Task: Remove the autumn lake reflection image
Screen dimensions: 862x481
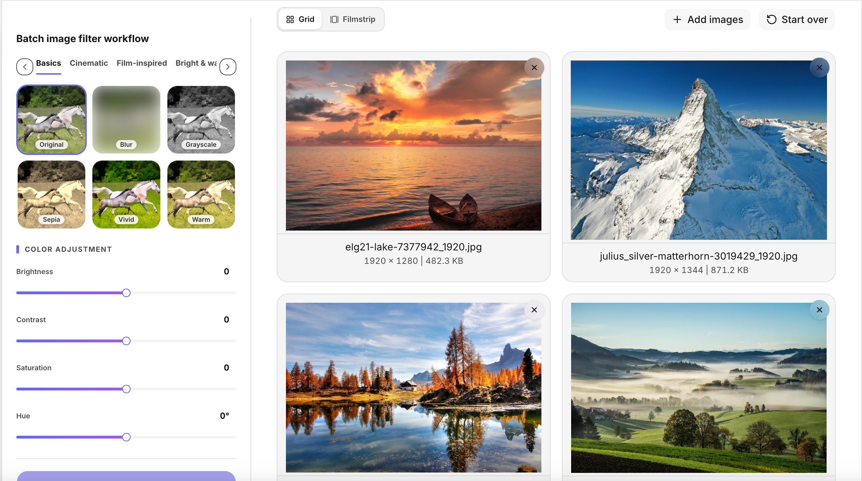Action: tap(534, 310)
